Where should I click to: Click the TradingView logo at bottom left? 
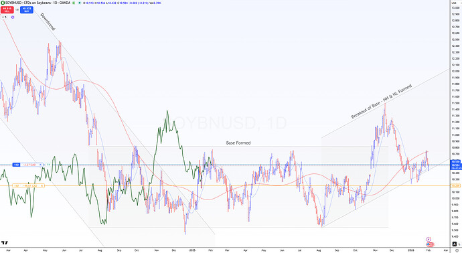click(5, 243)
